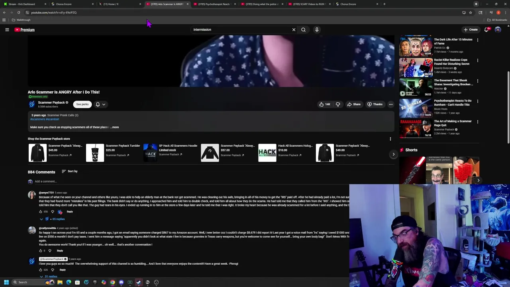Open SP Hack All Scammers Hoodie product
The height and width of the screenshot is (287, 510).
(171, 153)
